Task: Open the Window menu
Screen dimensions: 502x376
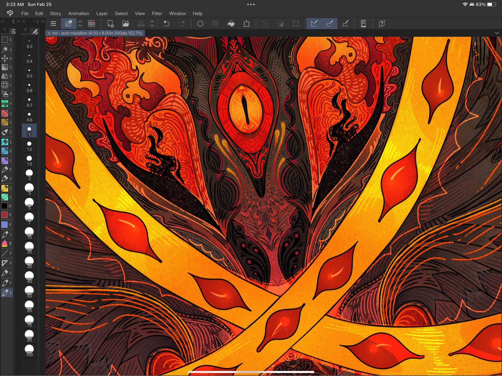Action: [177, 14]
